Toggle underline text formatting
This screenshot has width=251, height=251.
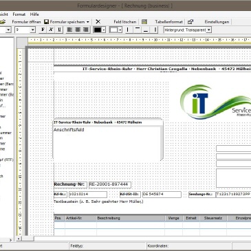(x=59, y=30)
